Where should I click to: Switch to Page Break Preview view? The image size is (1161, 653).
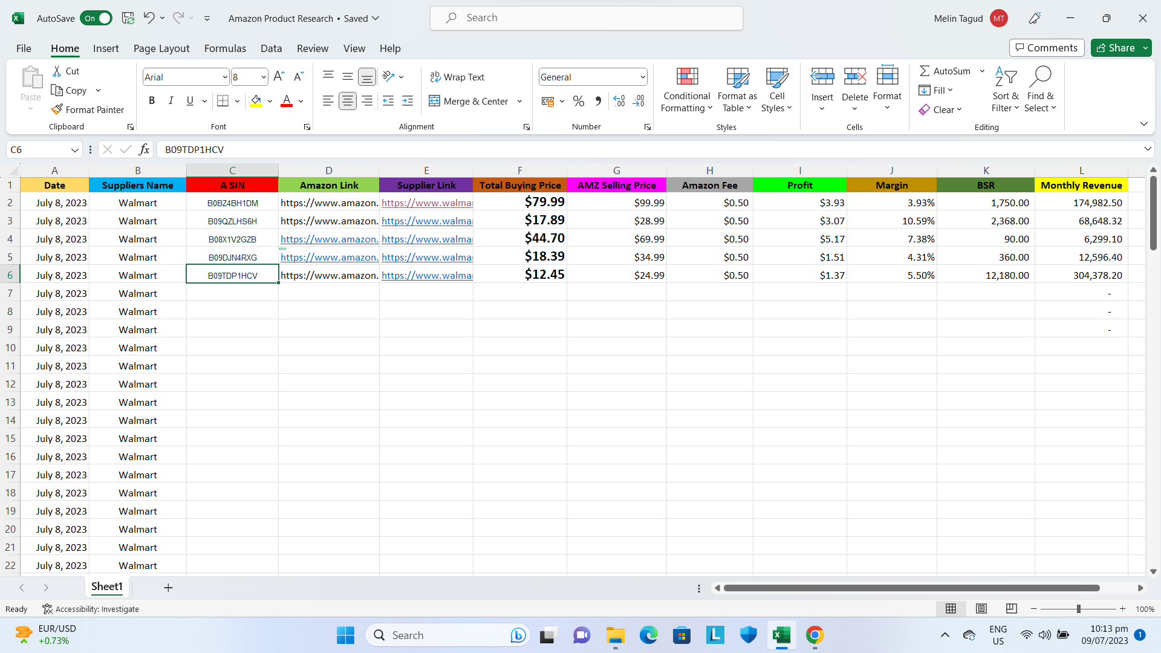pyautogui.click(x=1012, y=608)
